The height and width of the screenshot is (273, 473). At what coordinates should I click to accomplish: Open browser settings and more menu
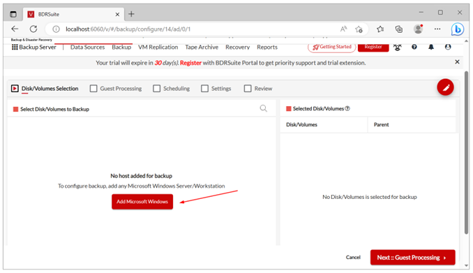click(437, 29)
